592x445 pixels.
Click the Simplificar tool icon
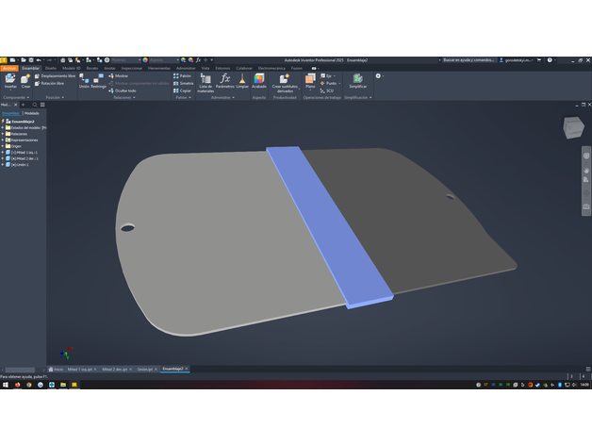click(x=358, y=79)
